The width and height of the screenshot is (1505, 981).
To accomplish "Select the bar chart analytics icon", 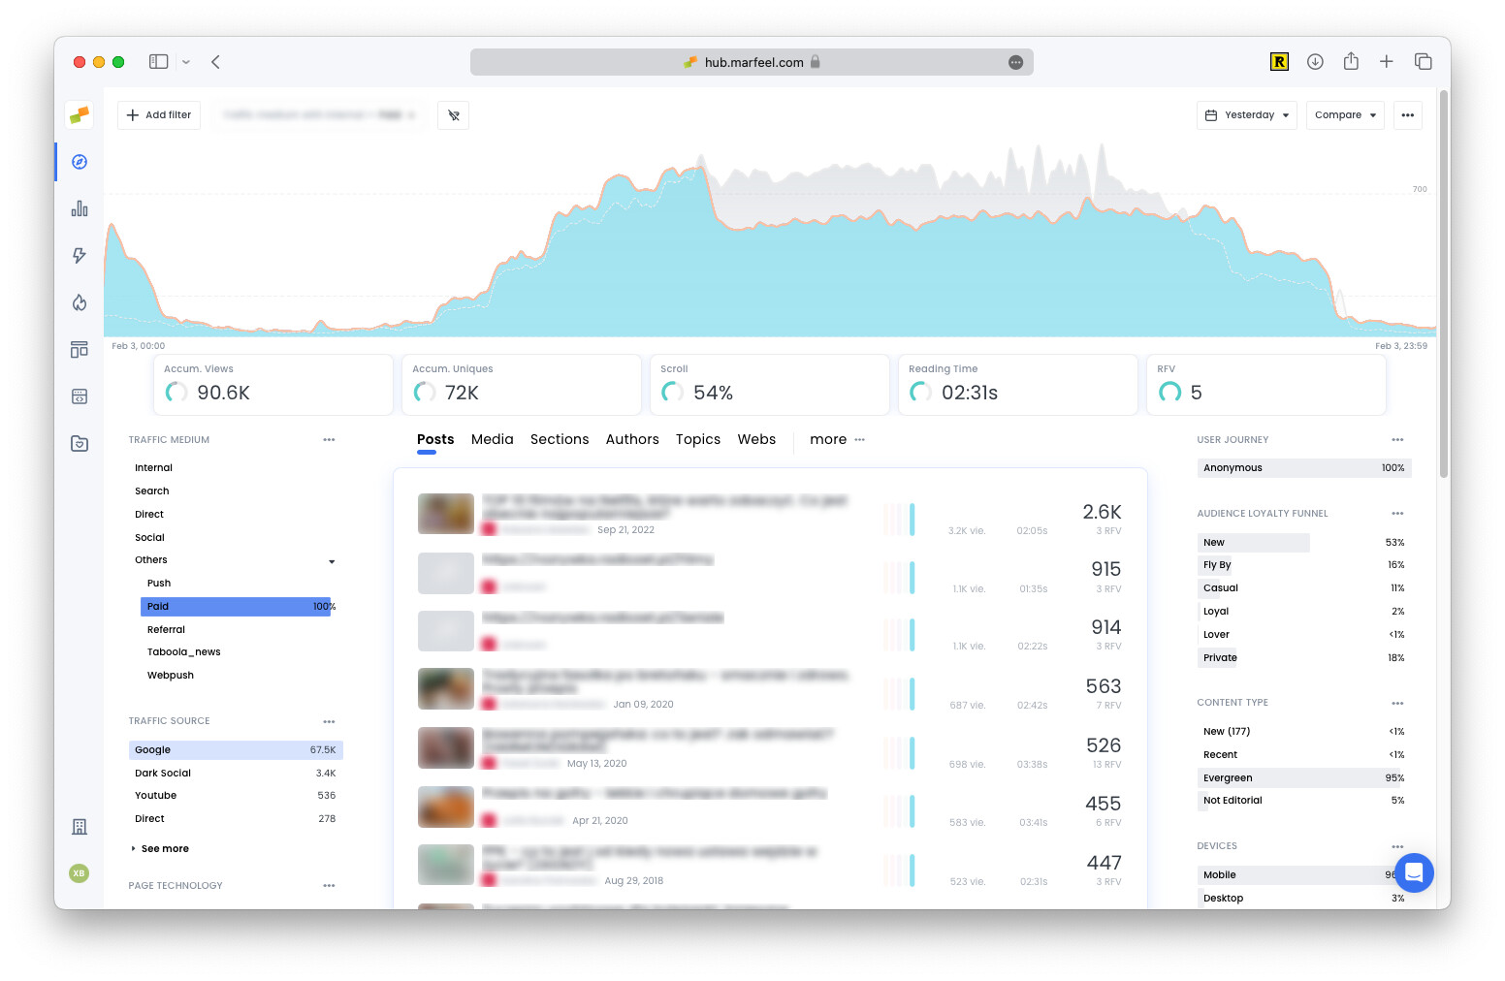I will pyautogui.click(x=79, y=208).
